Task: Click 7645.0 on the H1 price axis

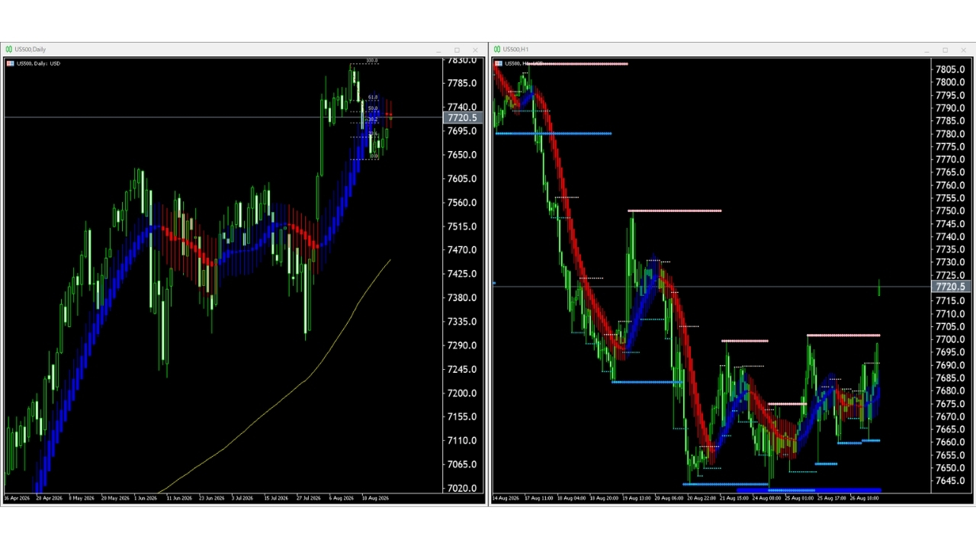Action: coord(950,480)
